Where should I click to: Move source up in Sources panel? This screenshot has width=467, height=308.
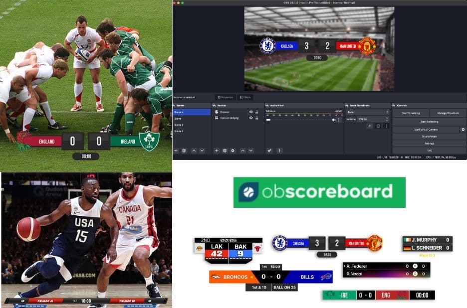[243, 151]
